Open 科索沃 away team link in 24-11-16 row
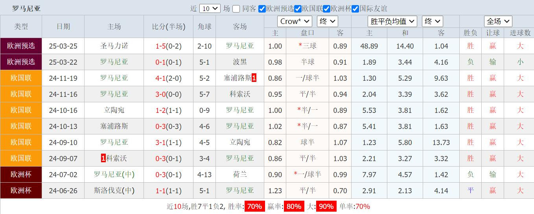Viewport: 534px width, 214px height. click(x=240, y=94)
